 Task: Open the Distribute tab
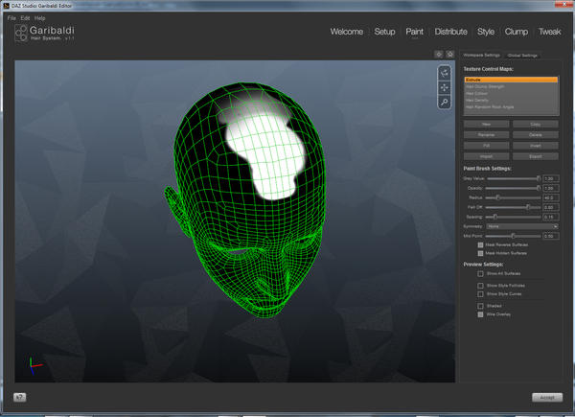450,32
